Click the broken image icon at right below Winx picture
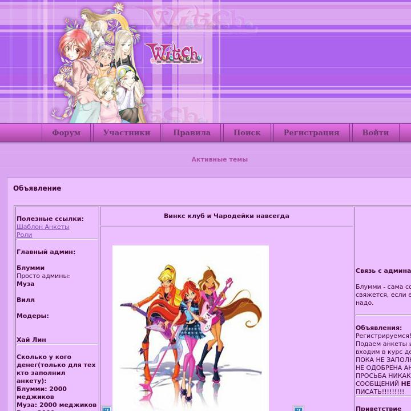This screenshot has height=411, width=411. [x=299, y=409]
